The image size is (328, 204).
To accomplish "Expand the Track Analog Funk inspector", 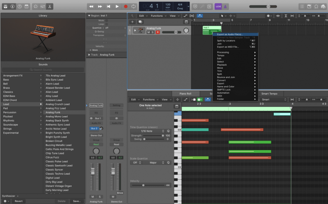I will pos(89,55).
